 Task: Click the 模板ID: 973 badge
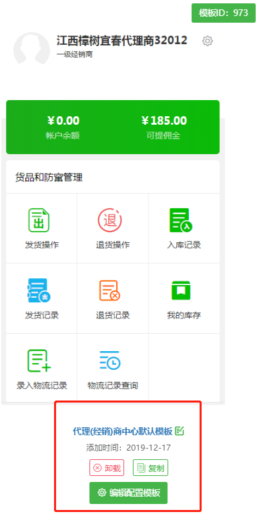click(224, 13)
